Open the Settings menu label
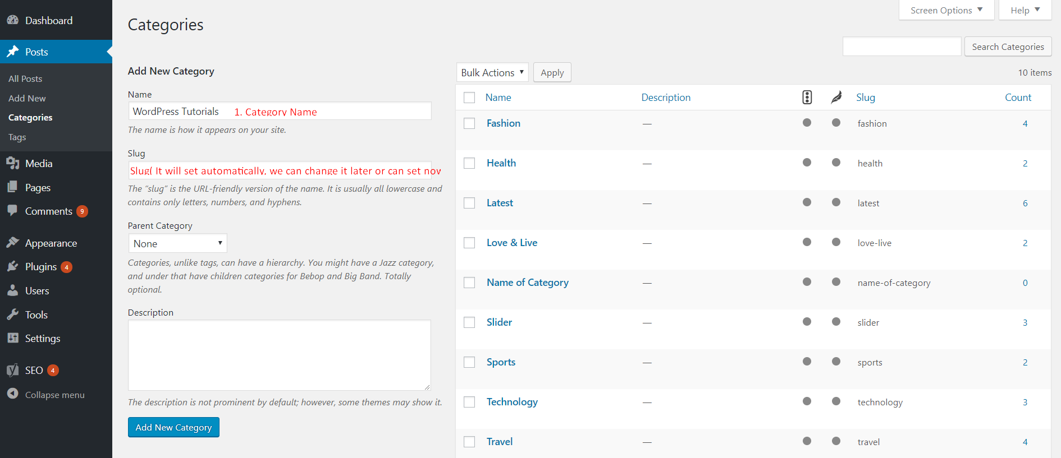This screenshot has width=1061, height=458. coord(43,338)
